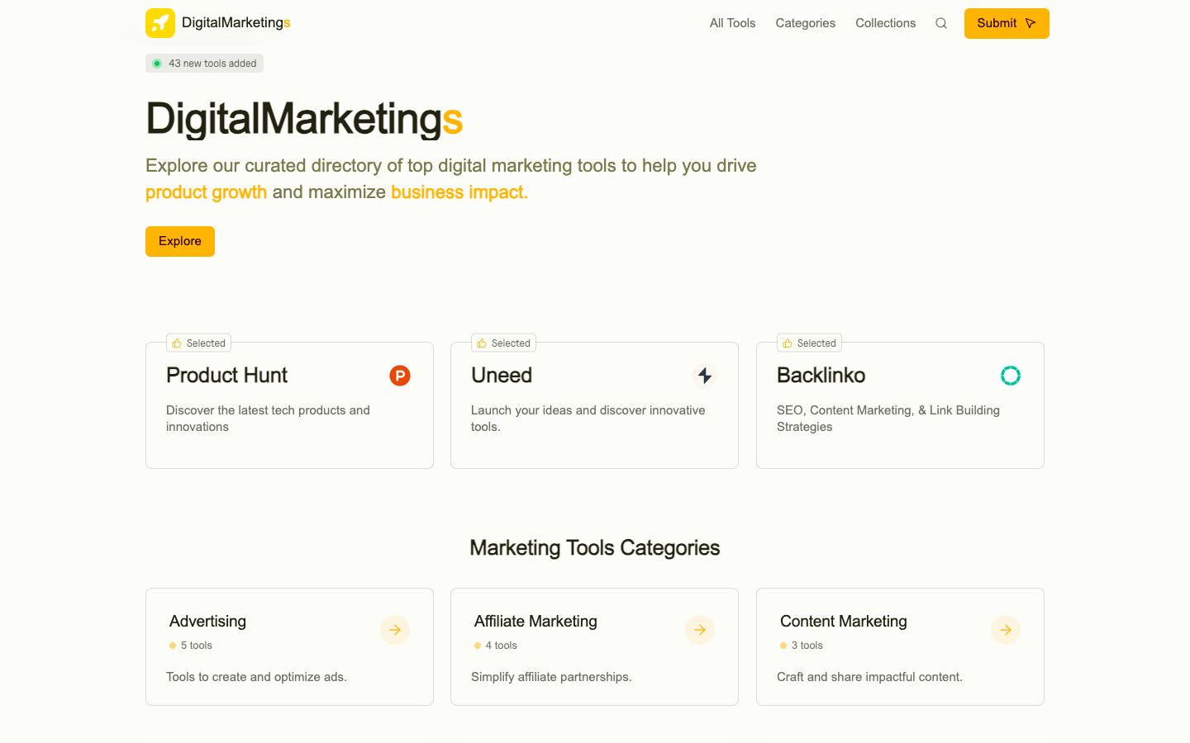Click the Uneed lightning bolt icon
This screenshot has width=1190, height=743.
pos(705,376)
